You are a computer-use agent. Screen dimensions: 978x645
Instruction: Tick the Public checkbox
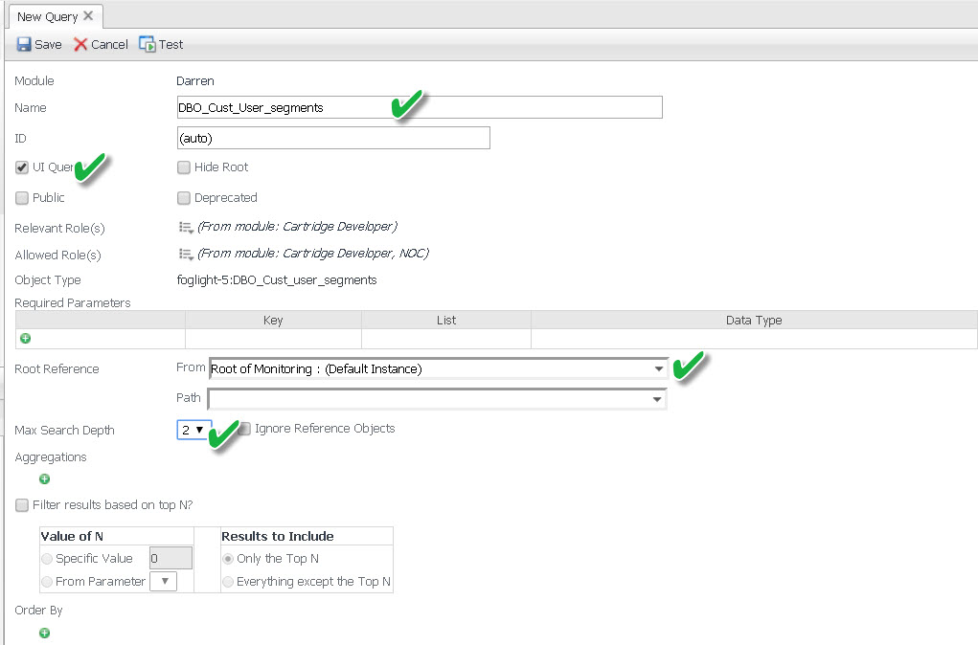click(22, 198)
